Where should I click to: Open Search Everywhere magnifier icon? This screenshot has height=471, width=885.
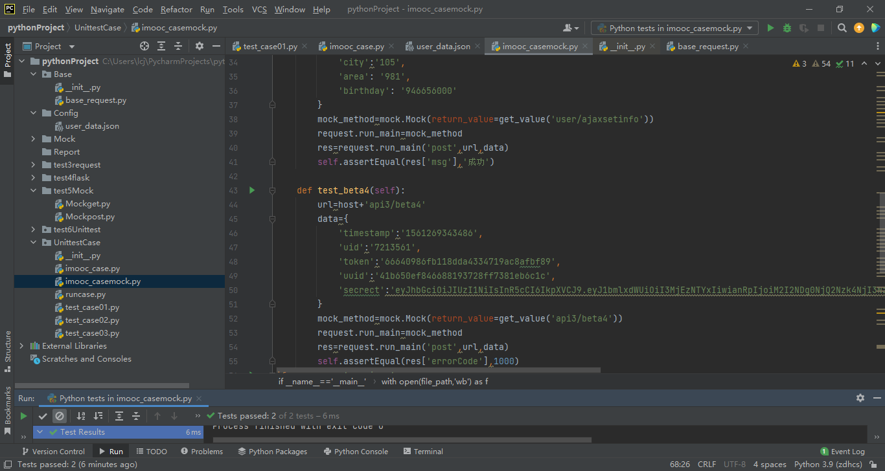(842, 28)
